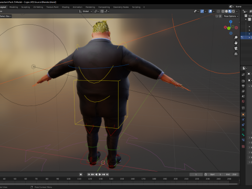The width and height of the screenshot is (252, 189).
Task: Click the timeline horizontal scrollbar
Action: point(119,184)
